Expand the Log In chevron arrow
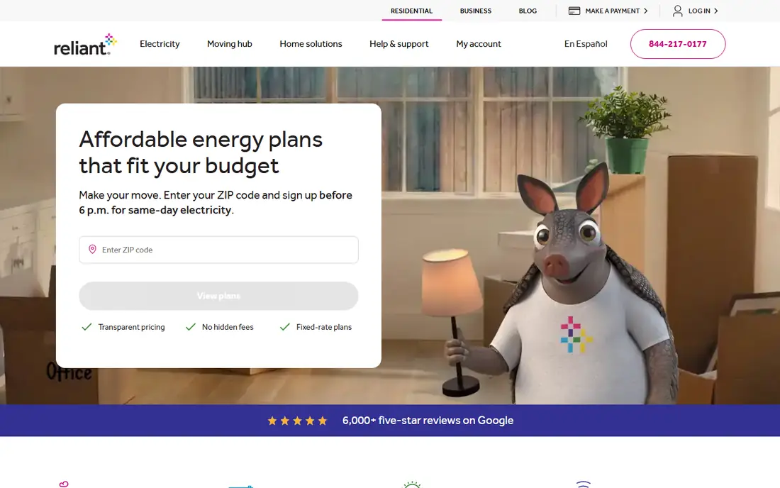Image resolution: width=780 pixels, height=488 pixels. point(716,11)
